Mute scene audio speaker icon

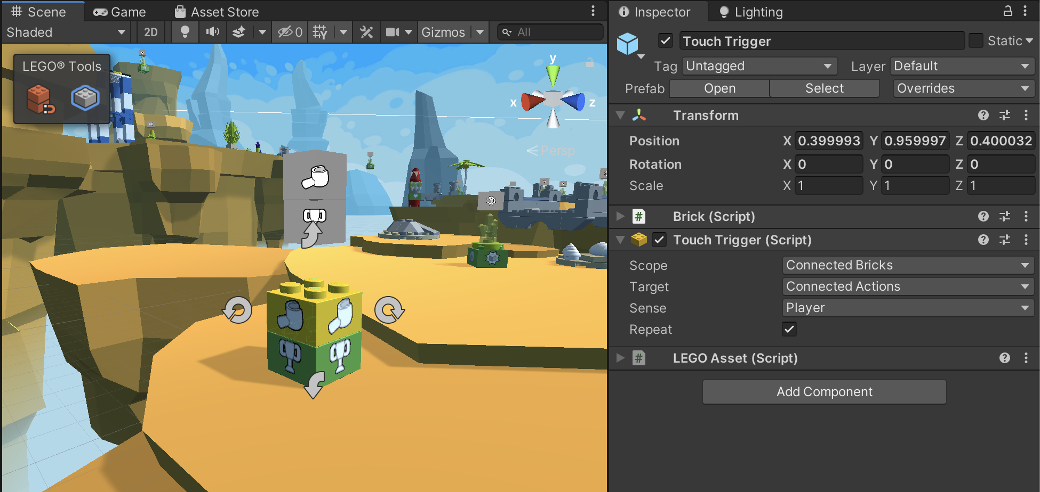click(x=212, y=32)
